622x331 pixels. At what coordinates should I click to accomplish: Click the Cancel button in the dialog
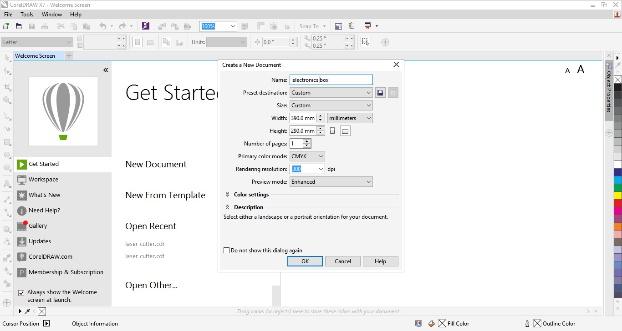tap(343, 261)
